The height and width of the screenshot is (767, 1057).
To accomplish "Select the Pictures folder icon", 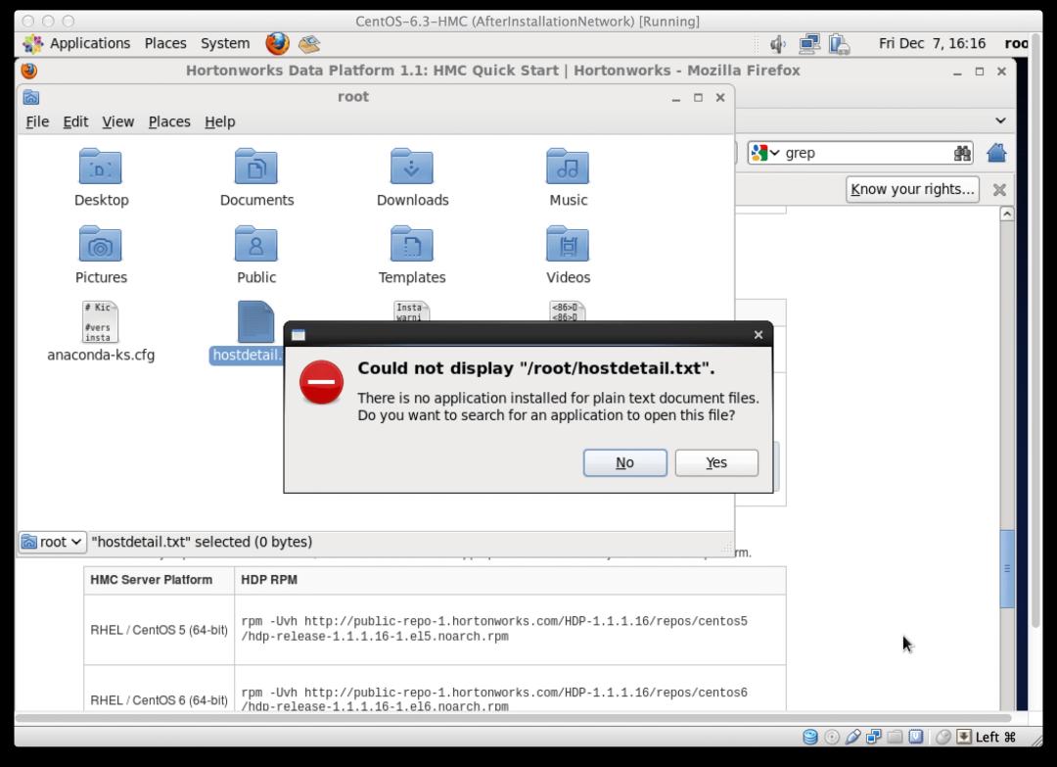I will coord(100,245).
